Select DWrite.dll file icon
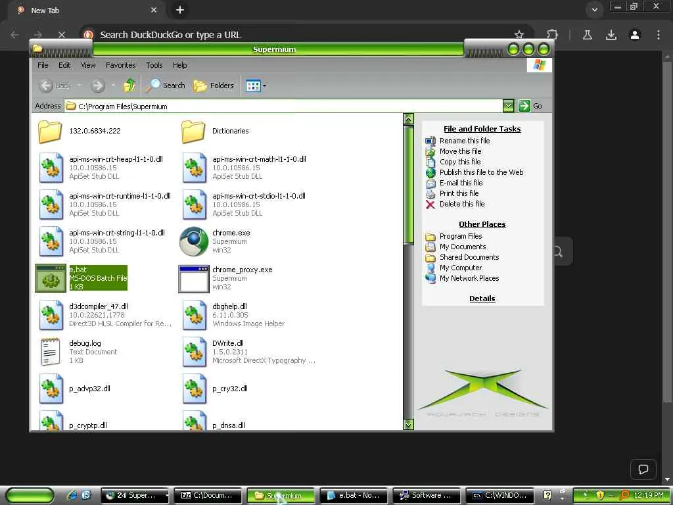Image resolution: width=673 pixels, height=505 pixels. point(194,352)
